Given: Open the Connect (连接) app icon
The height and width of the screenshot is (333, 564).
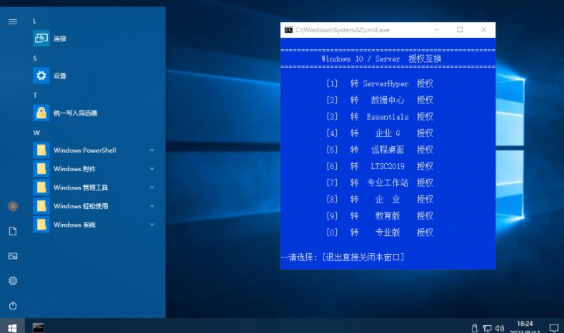Looking at the screenshot, I should pyautogui.click(x=41, y=38).
